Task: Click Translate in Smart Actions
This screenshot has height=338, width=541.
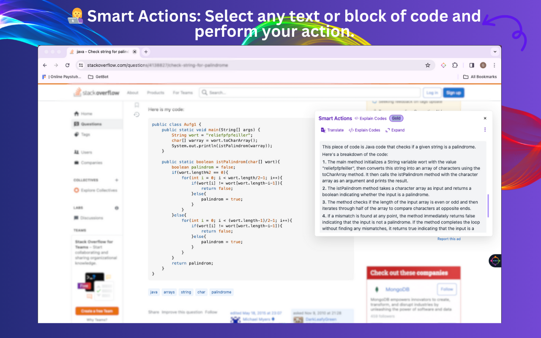Action: click(x=332, y=130)
